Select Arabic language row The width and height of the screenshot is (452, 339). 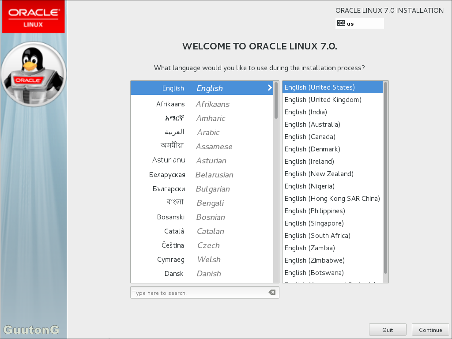click(202, 132)
